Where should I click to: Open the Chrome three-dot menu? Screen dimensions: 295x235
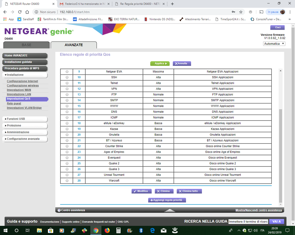290,12
